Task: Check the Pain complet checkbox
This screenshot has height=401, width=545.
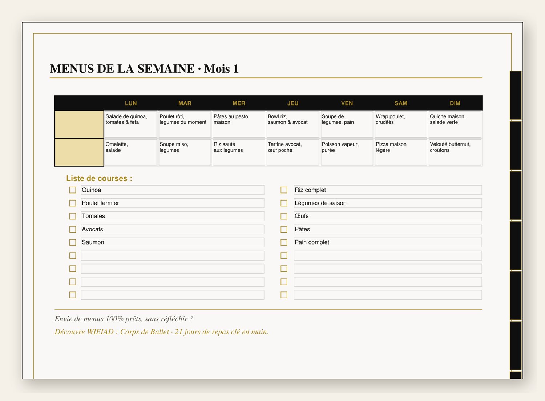Action: 284,242
